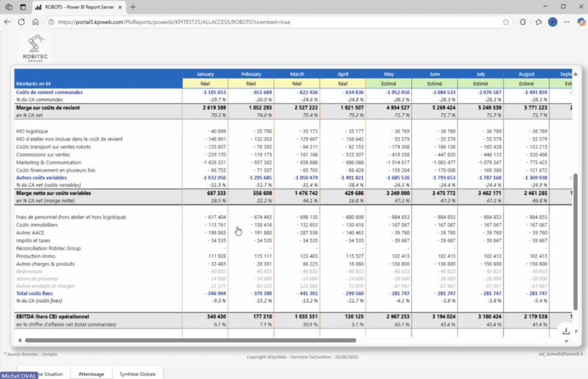Click the table's horizontal scrollbar thumb
588x379 pixels.
click(189, 341)
